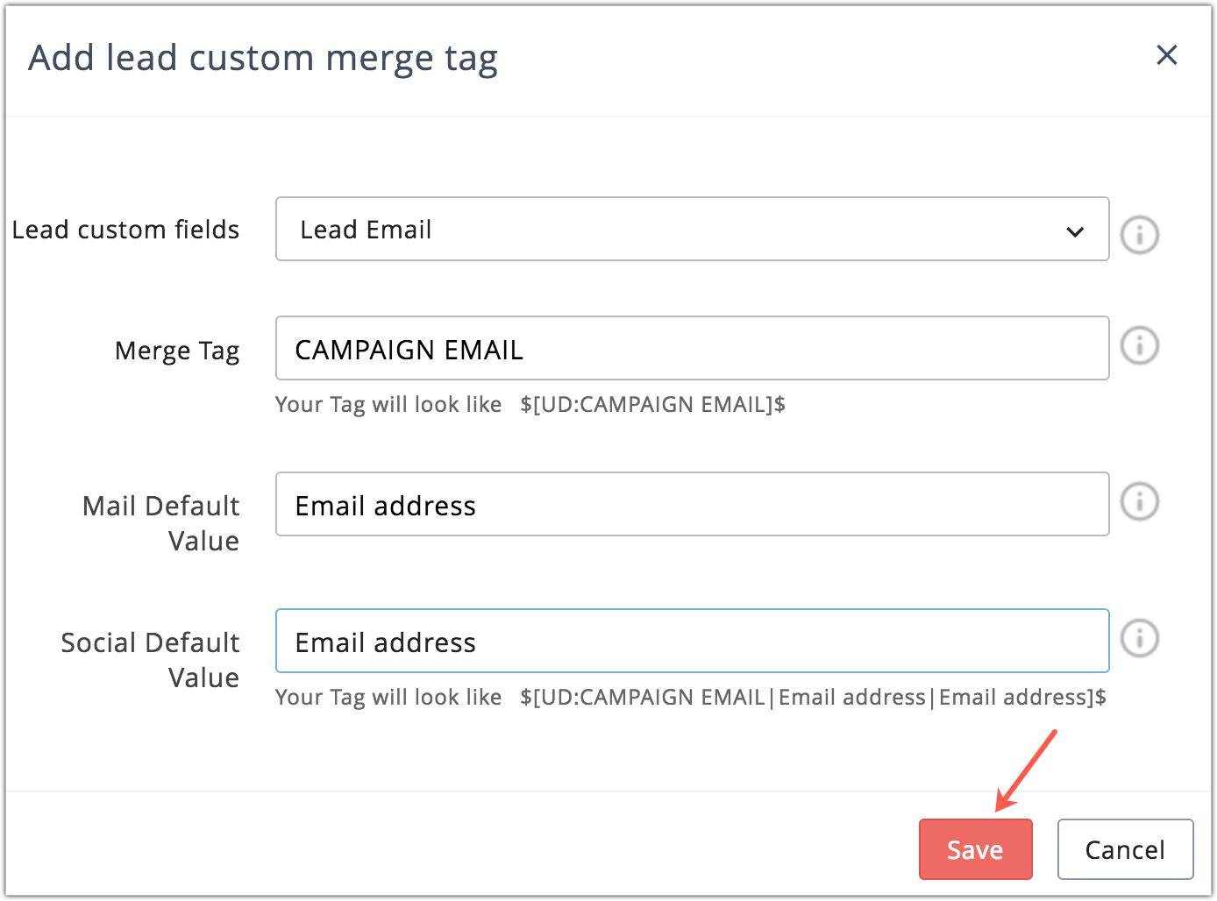
Task: Close the Add lead custom merge tag dialog
Action: point(1166,55)
